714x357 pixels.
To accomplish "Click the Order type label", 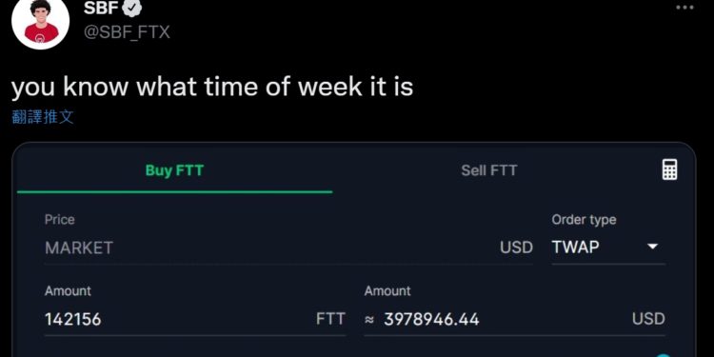I will 584,220.
